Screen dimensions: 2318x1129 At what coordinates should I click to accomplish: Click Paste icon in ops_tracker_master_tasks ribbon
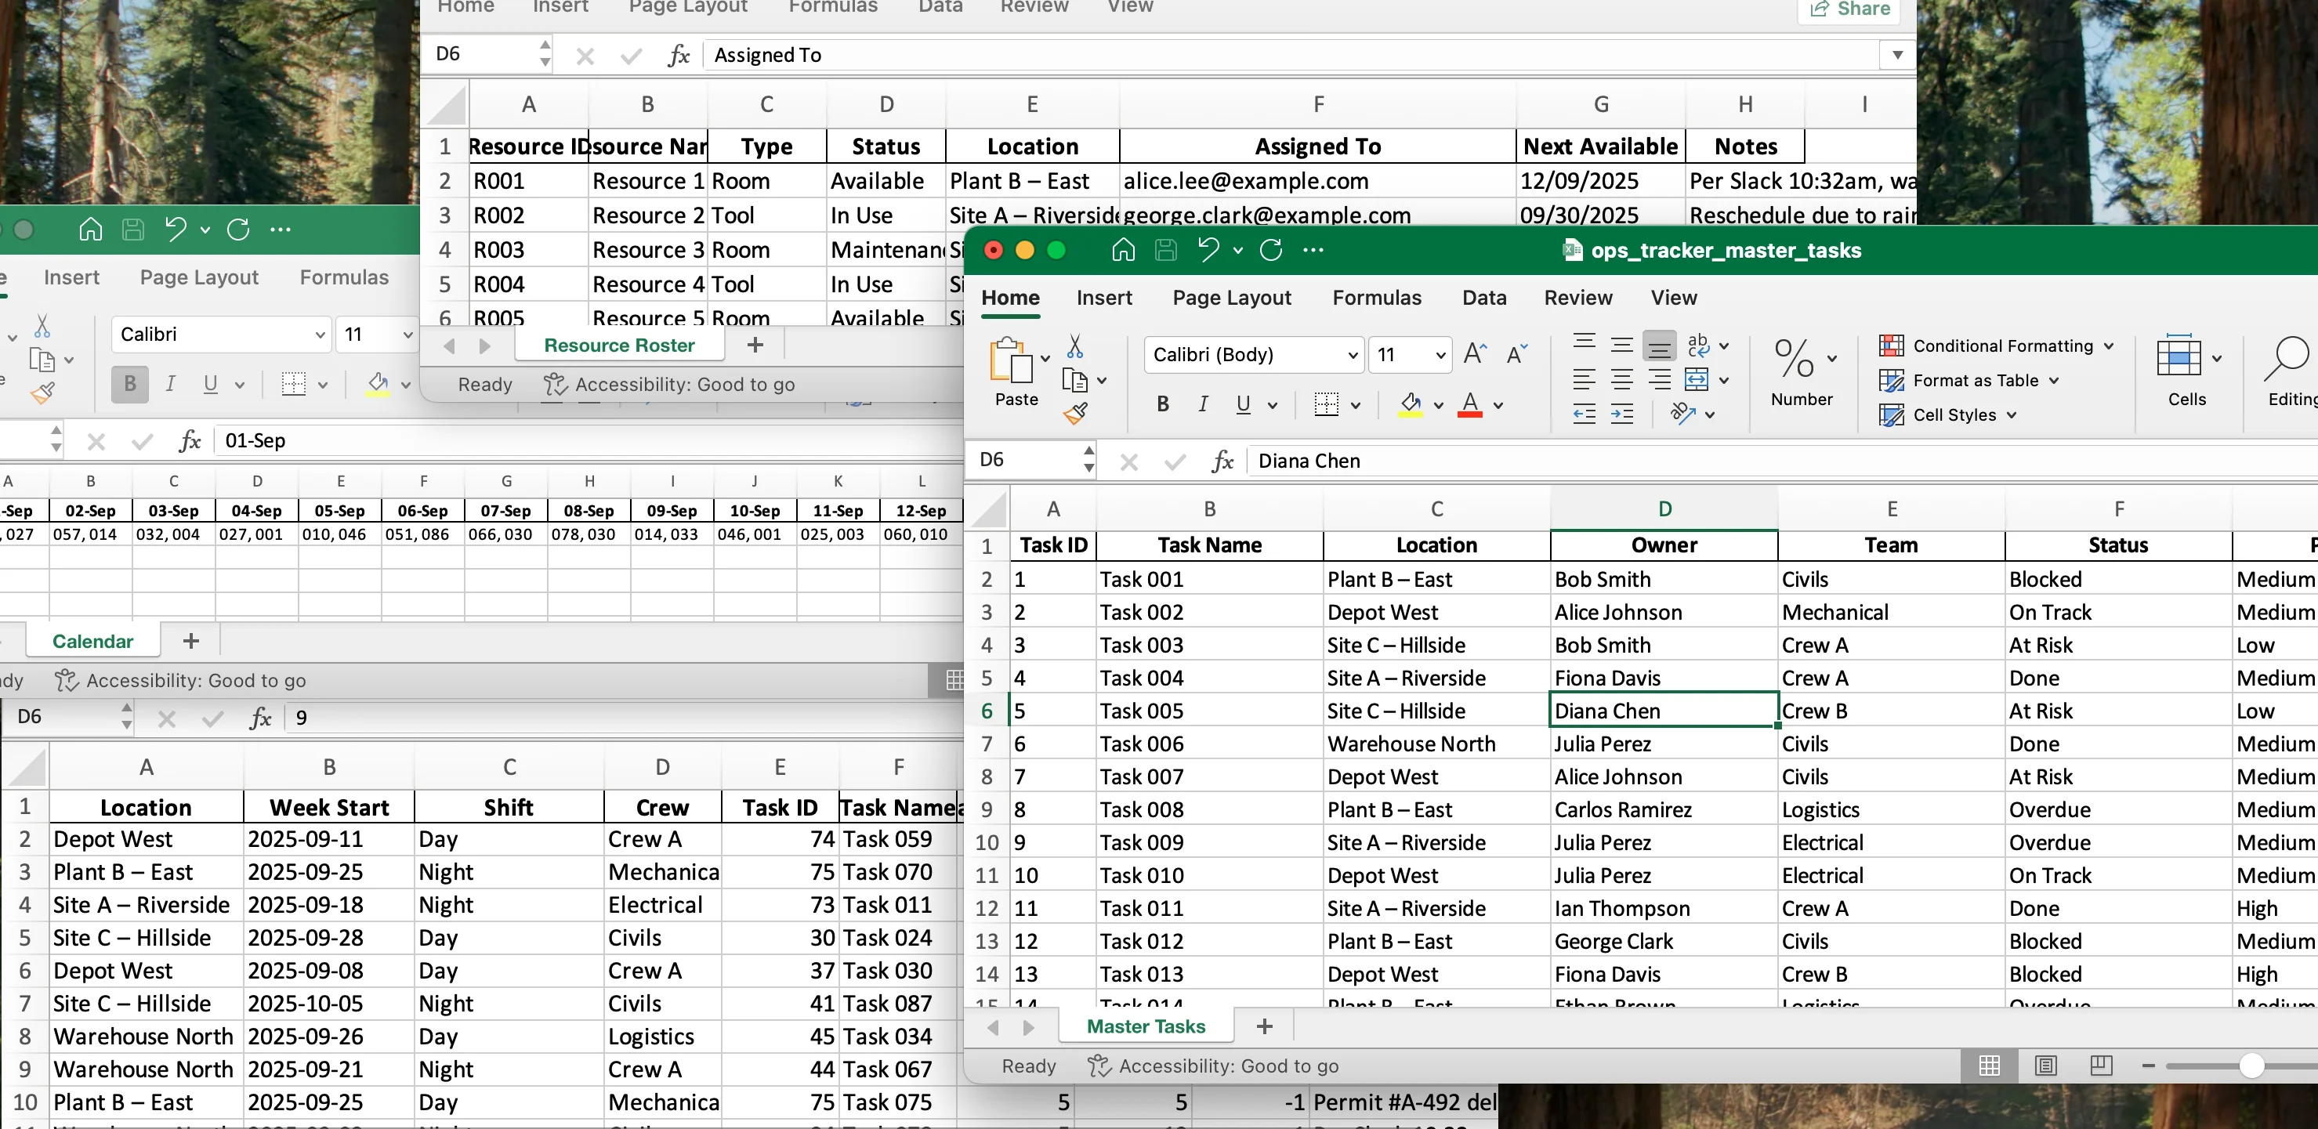coord(1012,360)
